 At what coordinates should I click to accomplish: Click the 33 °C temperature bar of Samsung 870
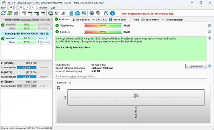pos(27,42)
